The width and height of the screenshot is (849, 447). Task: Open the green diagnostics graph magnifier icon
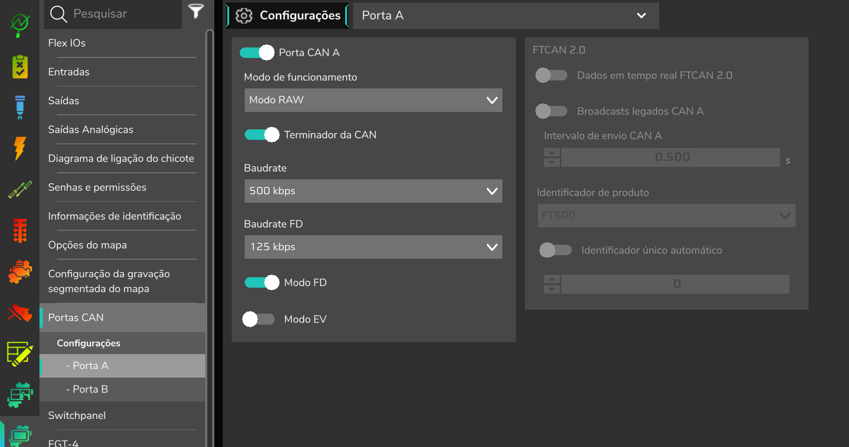tap(20, 25)
